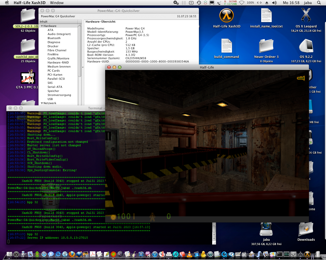Click battery 100% indicator

coord(250,3)
